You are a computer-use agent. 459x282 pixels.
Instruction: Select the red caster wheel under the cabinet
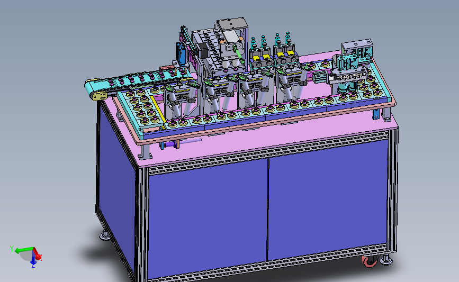coord(369,261)
